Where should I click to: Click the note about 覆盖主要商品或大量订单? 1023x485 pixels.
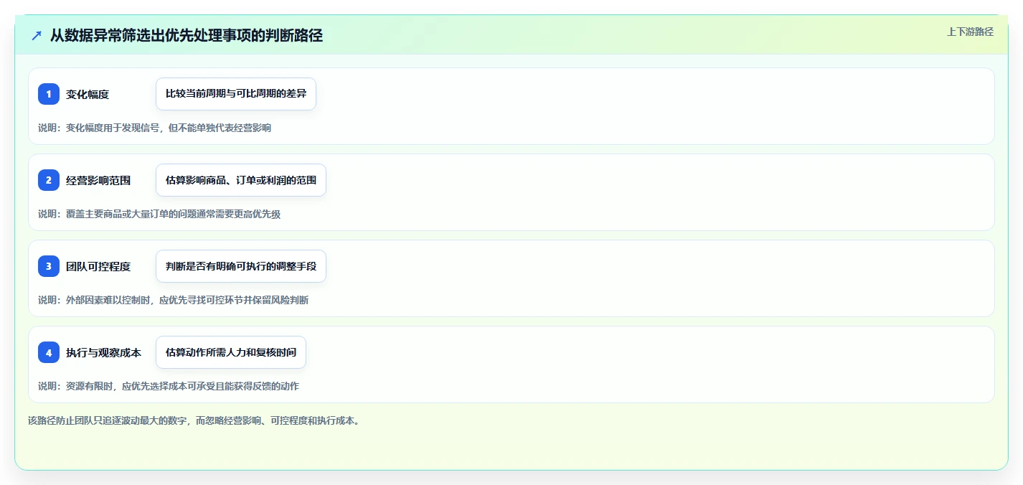[159, 214]
